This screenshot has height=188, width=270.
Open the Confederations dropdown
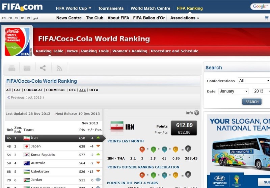tap(253, 81)
